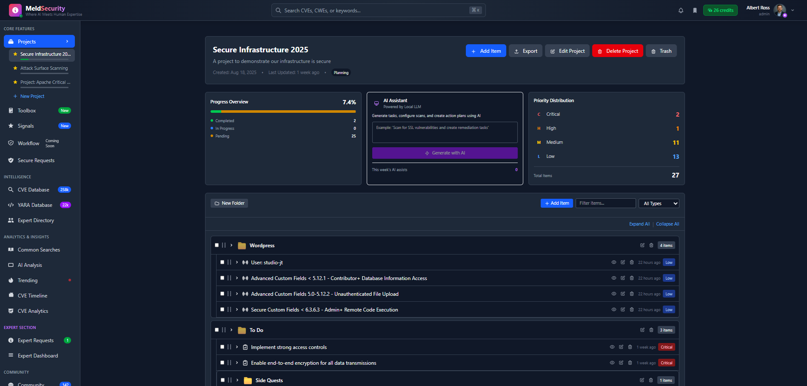
Task: Click Add Item in project header
Action: click(486, 51)
